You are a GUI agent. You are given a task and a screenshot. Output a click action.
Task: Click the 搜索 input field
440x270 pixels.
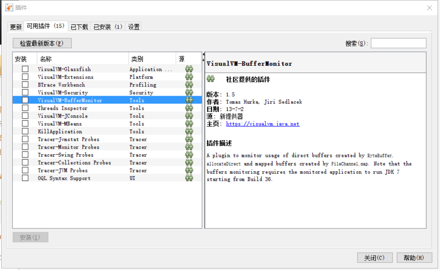click(x=398, y=43)
